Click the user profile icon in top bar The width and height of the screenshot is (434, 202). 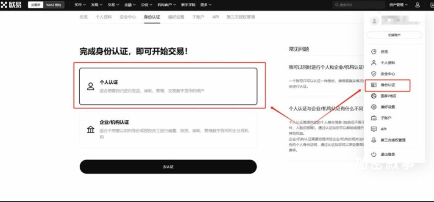[x=417, y=5]
